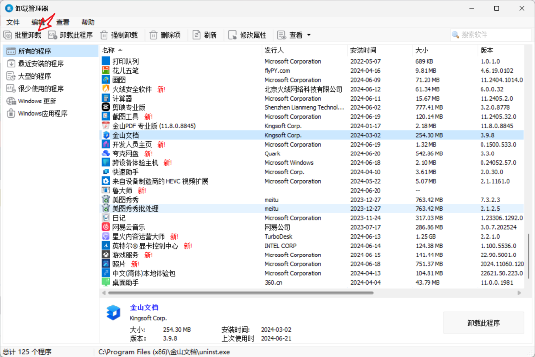Click the 北京火绒网络科技有限公司 publisher cell
Screen dimensions: 535x357
303,89
